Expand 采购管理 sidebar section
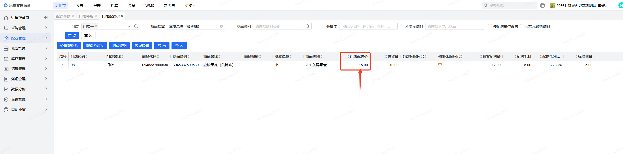 coord(46,28)
